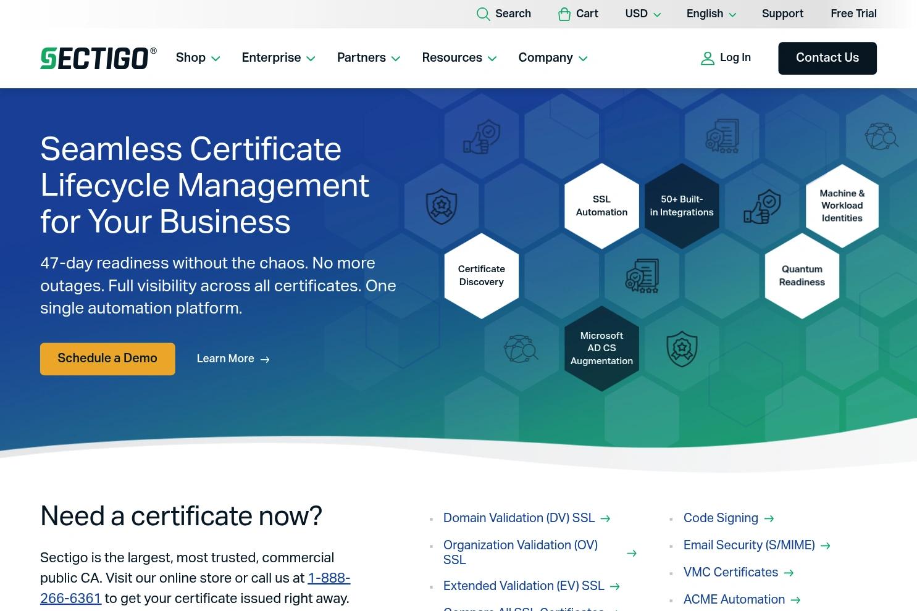Image resolution: width=917 pixels, height=611 pixels.
Task: Click arrow beside VMC Certificates
Action: click(x=789, y=573)
